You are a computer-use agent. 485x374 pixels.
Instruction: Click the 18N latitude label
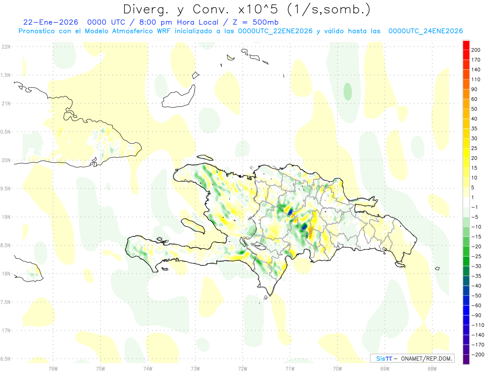coord(6,274)
